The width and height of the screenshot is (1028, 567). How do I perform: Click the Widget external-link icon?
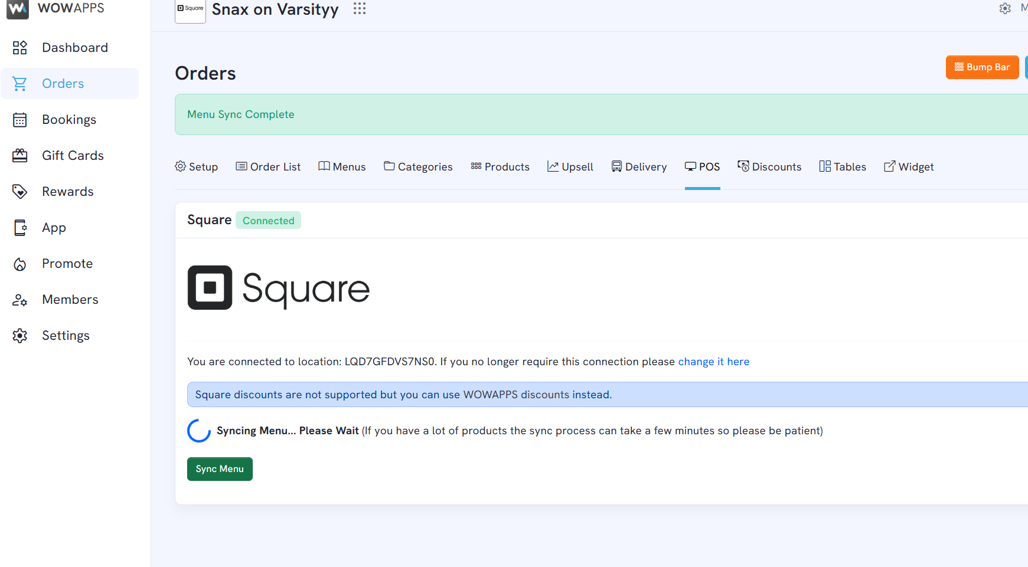tap(889, 166)
